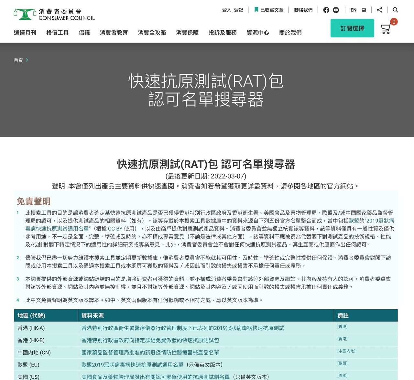Open the 消費全攻略 menu

[152, 33]
